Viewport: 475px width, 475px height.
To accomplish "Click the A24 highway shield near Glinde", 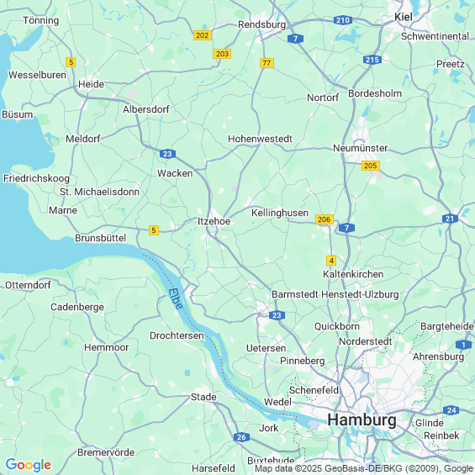I will click(451, 410).
